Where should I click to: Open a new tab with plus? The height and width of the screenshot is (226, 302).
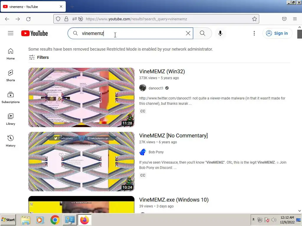(72, 7)
